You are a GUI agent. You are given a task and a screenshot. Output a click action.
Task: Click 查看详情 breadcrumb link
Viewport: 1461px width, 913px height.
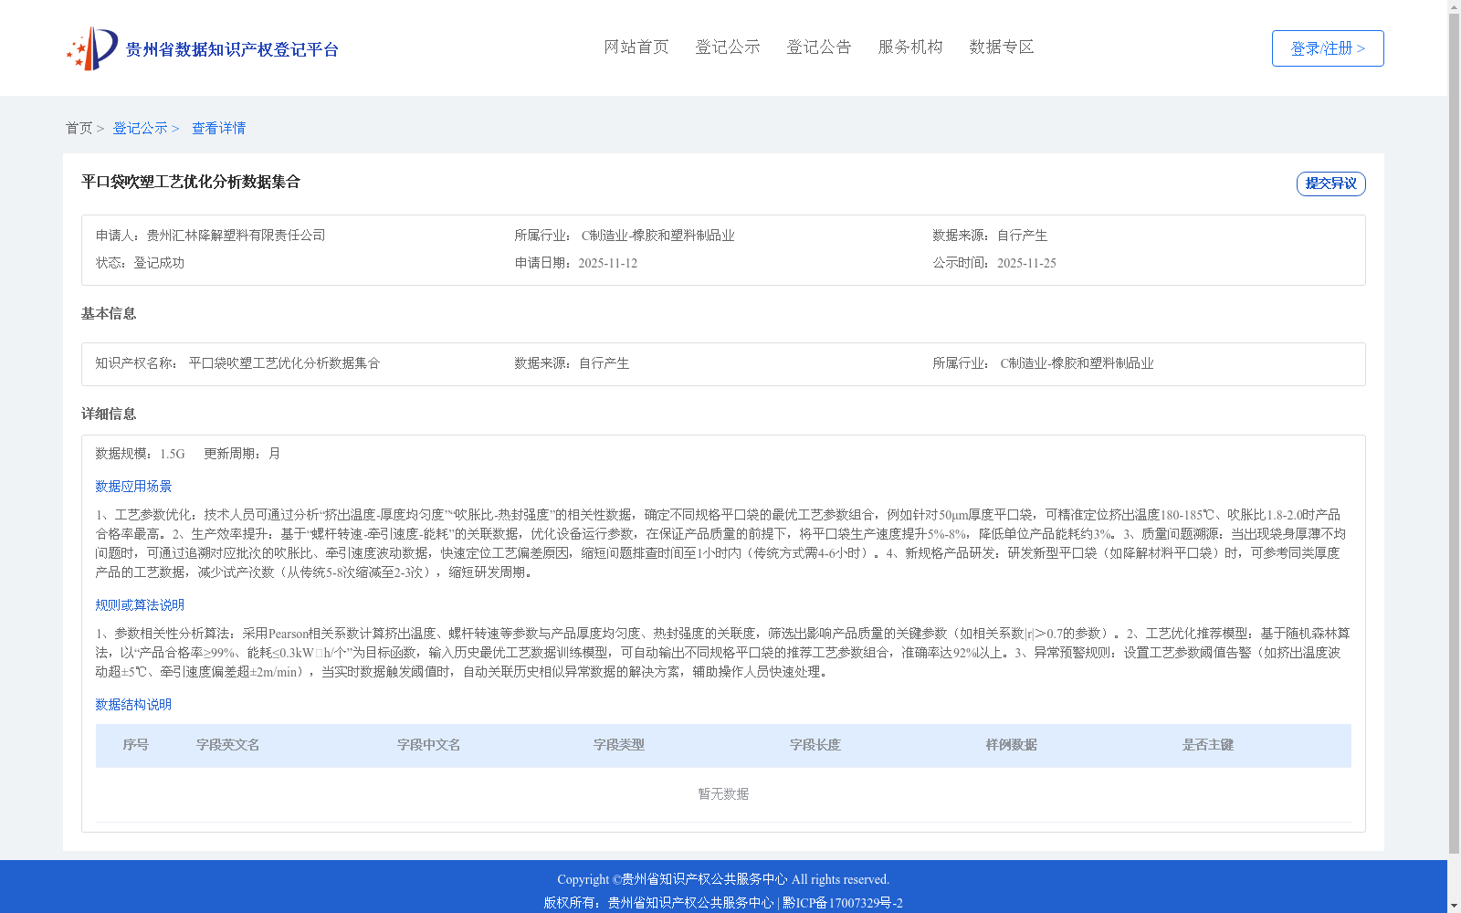(x=218, y=128)
